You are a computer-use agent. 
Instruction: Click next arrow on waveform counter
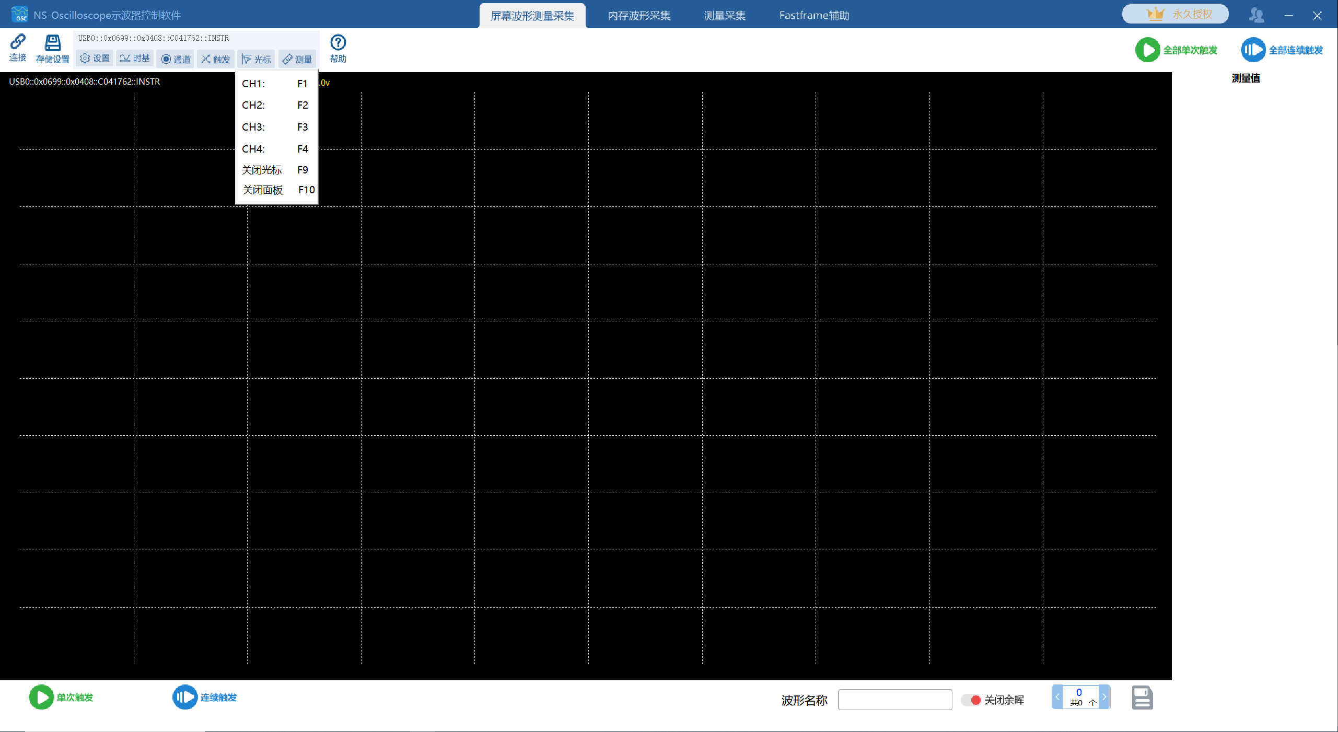pyautogui.click(x=1104, y=697)
